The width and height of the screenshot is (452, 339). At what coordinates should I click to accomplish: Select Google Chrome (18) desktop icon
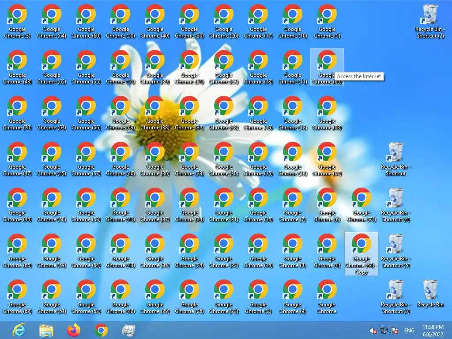click(258, 67)
